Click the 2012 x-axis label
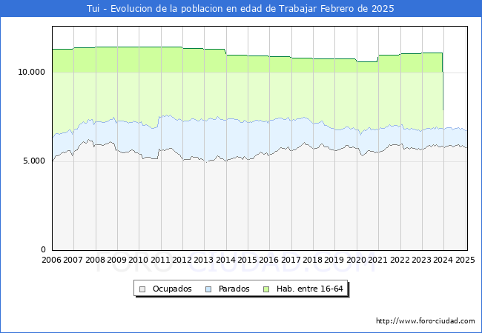This screenshot has width=482, height=333. point(182,260)
